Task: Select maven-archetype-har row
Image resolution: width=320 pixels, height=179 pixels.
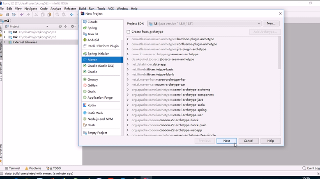Action: tap(202, 79)
